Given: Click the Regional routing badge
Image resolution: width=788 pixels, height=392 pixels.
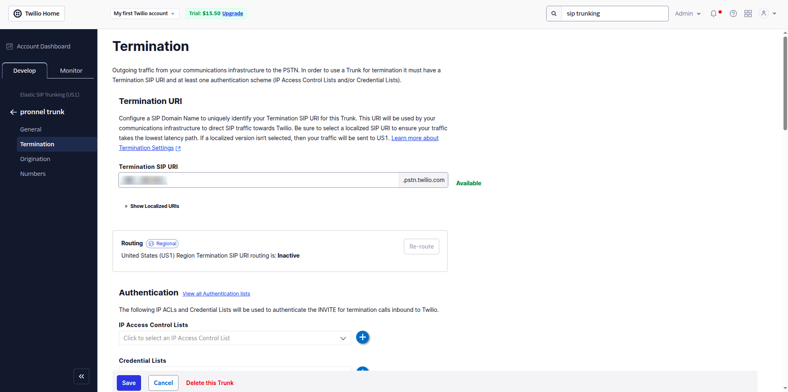Looking at the screenshot, I should 162,244.
